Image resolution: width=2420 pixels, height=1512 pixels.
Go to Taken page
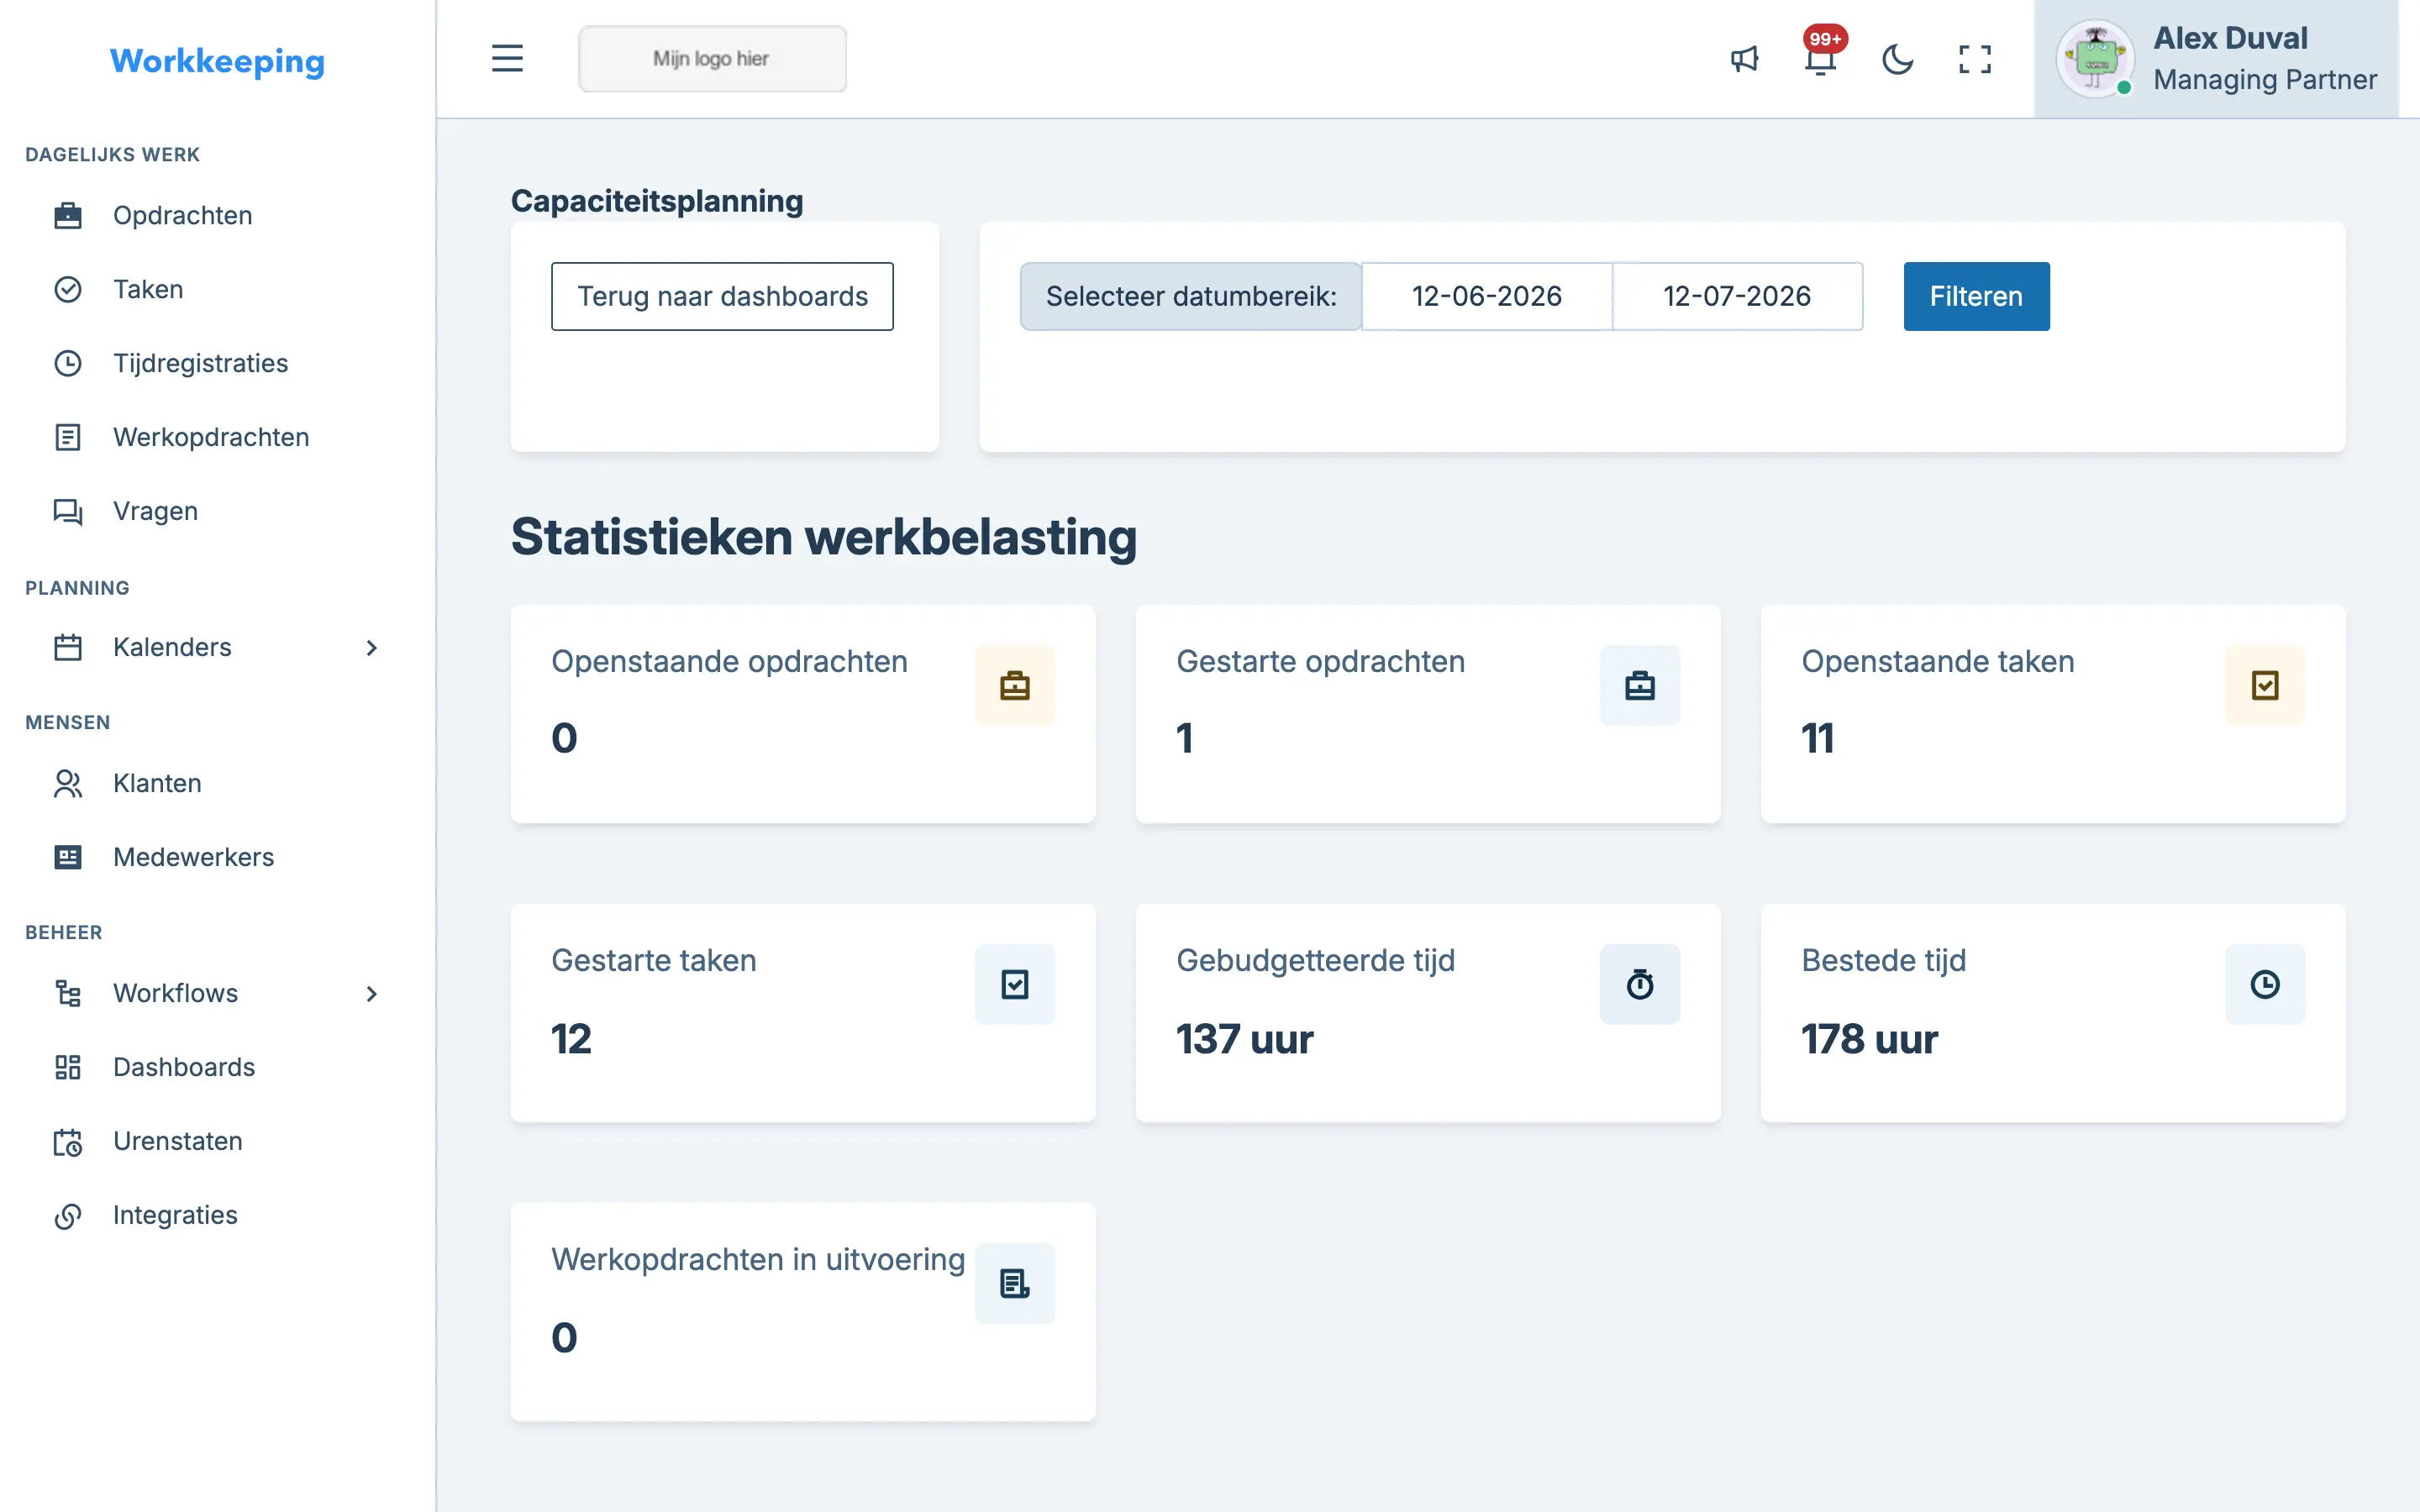pyautogui.click(x=148, y=289)
